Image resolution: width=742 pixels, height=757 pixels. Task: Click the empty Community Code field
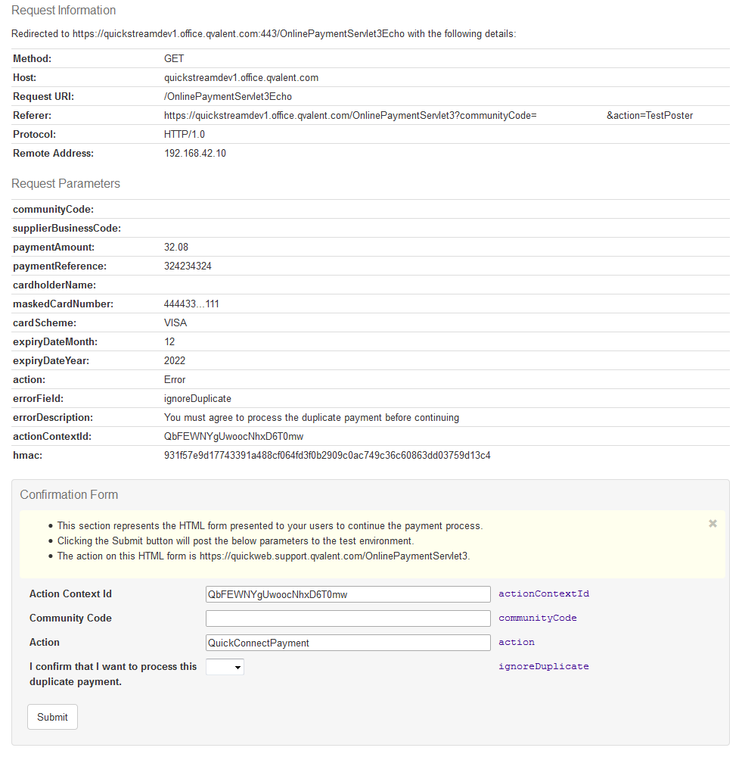[x=348, y=618]
